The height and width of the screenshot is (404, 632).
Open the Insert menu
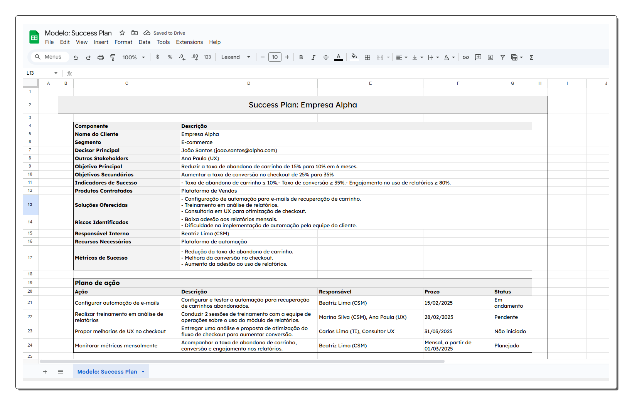tap(101, 42)
